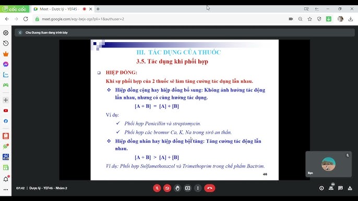Open in-call chat panel
Screen dimensions: 358x201
(340, 188)
